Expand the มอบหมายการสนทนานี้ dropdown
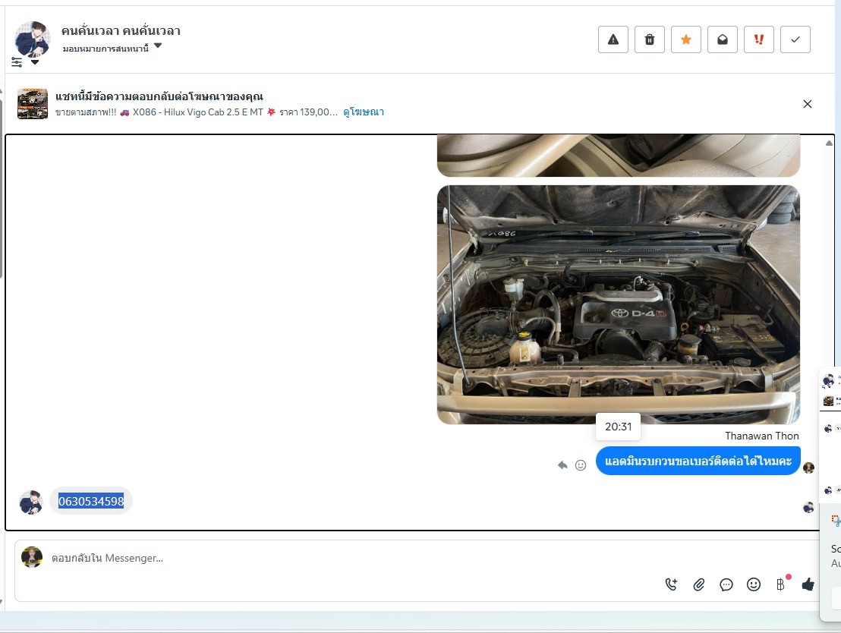The width and height of the screenshot is (841, 633). [x=158, y=46]
